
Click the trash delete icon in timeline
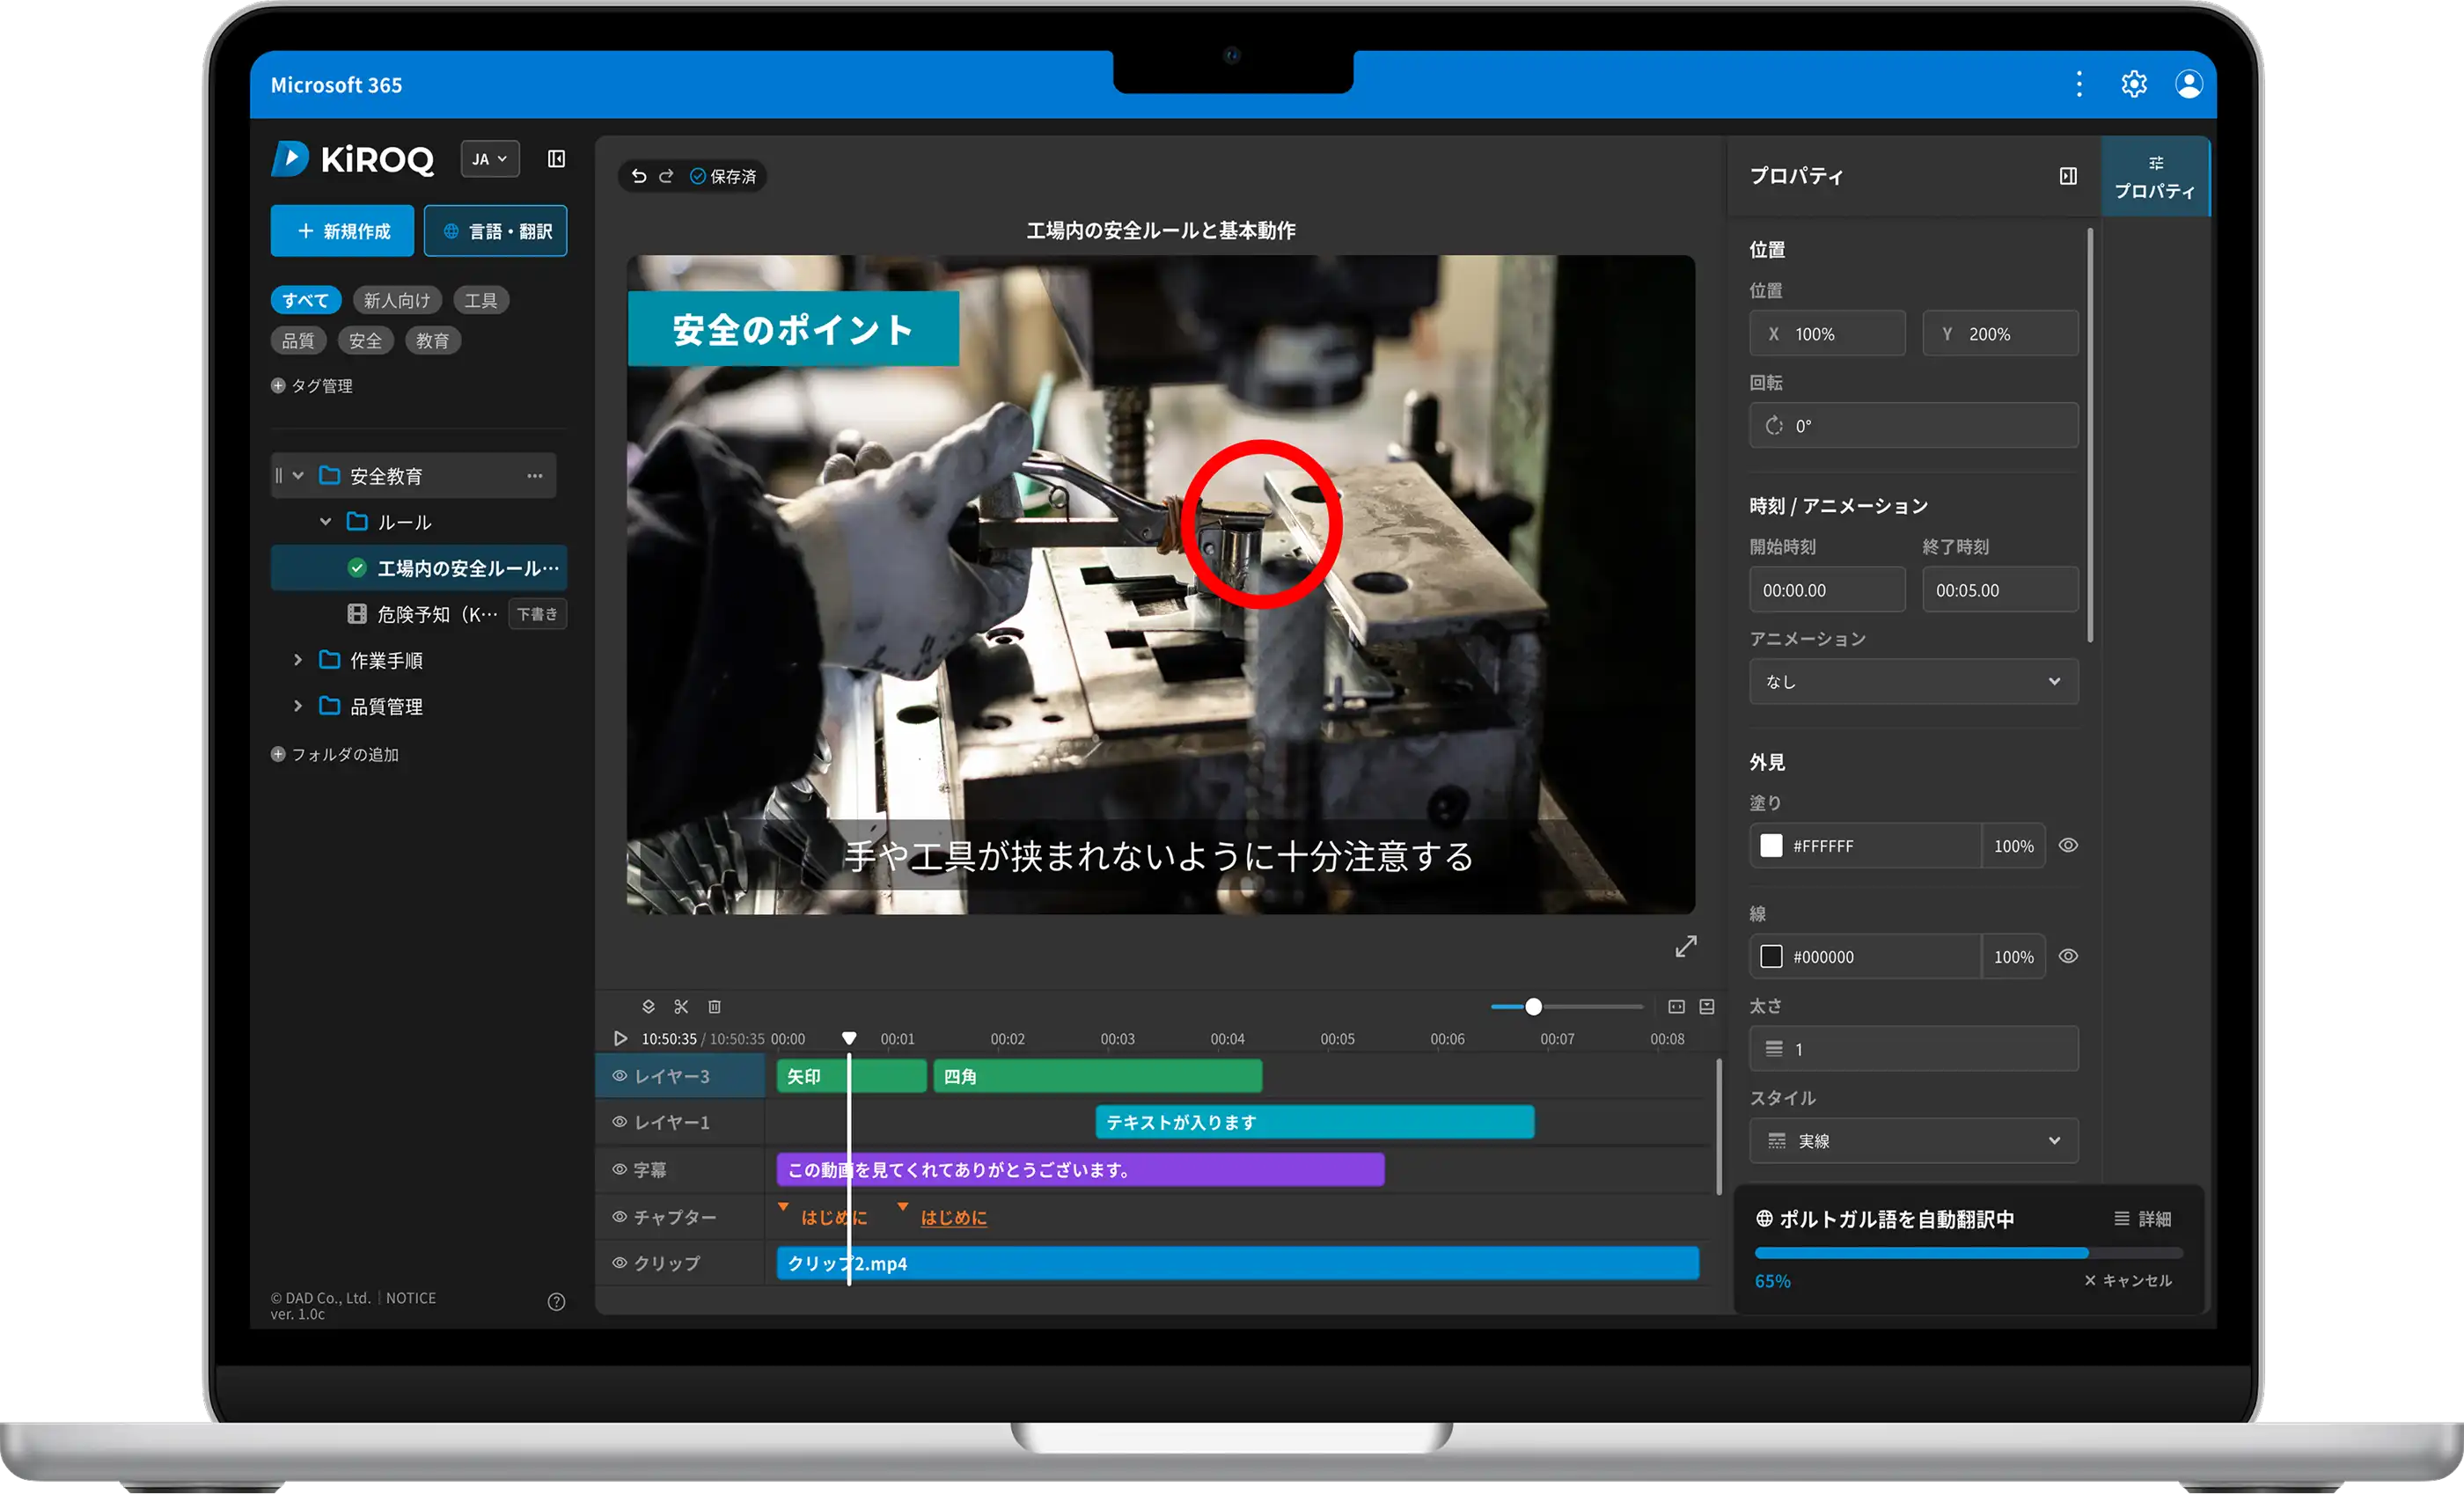(714, 1007)
